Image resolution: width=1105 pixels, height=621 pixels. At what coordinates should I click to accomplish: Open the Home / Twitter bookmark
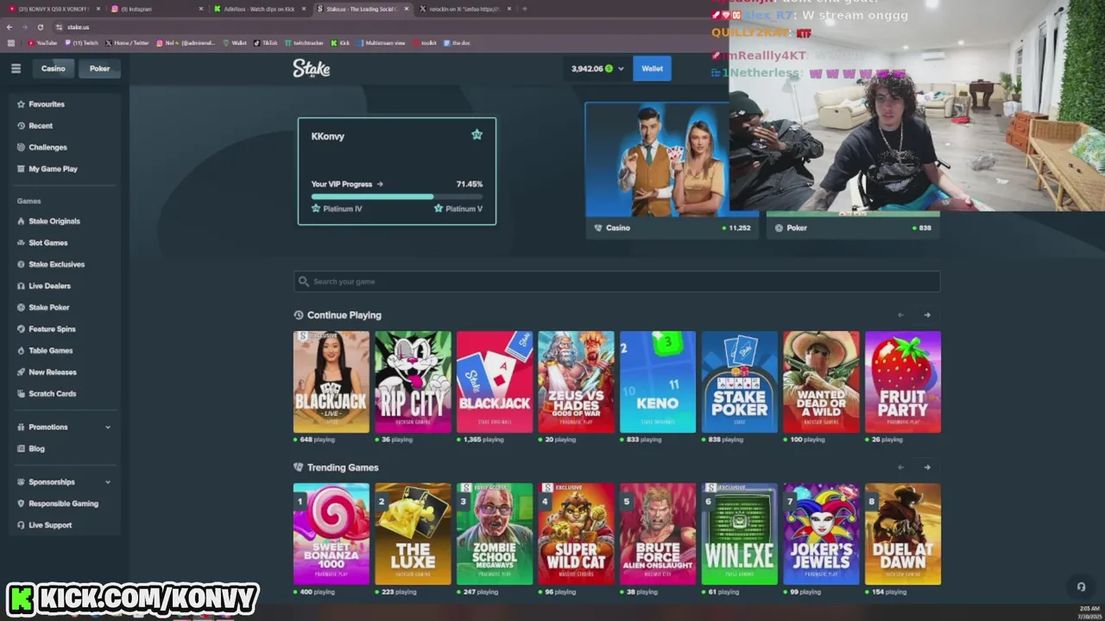(x=127, y=42)
